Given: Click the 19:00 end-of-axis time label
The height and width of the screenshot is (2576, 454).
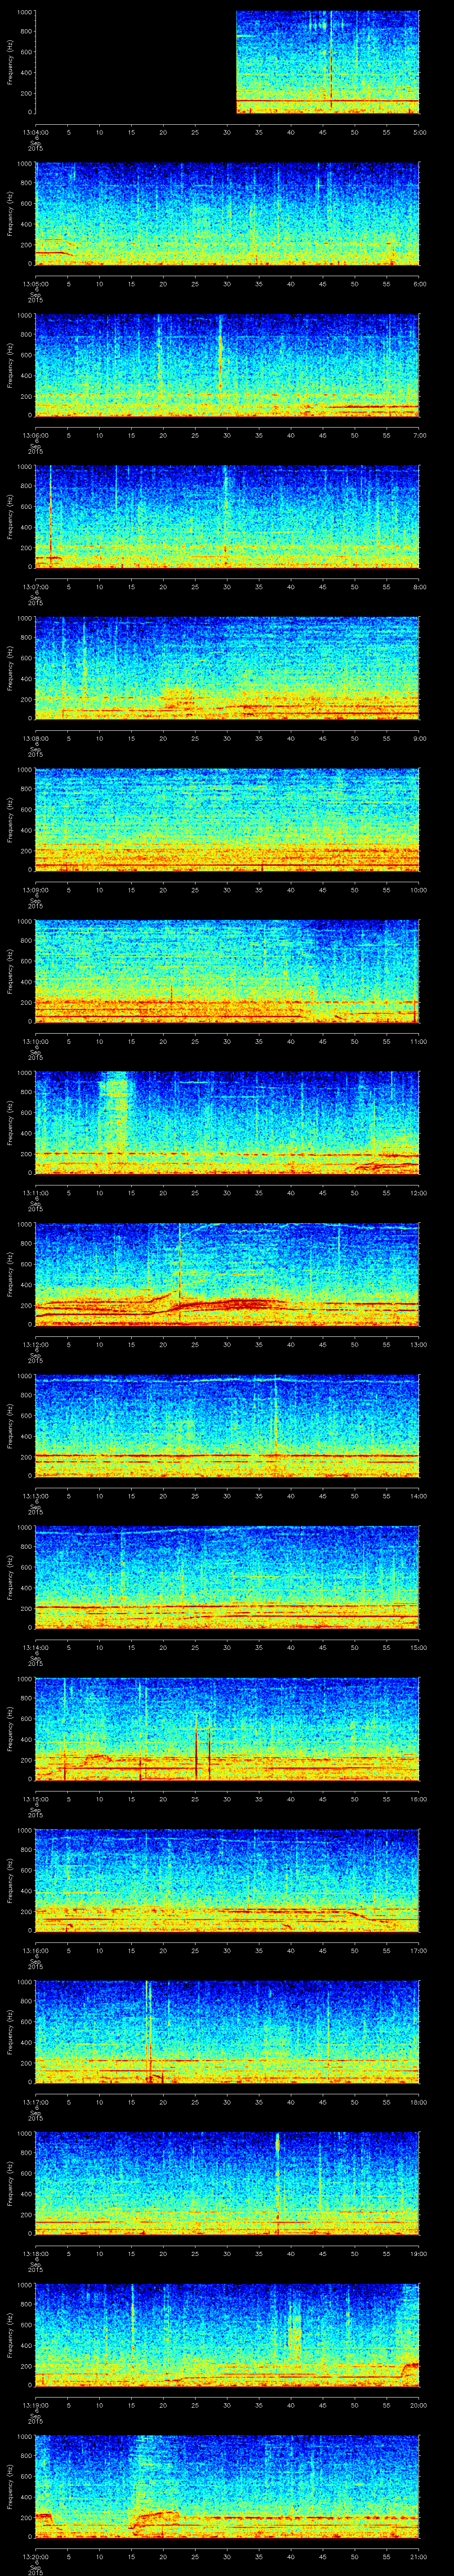Looking at the screenshot, I should click(x=419, y=2253).
